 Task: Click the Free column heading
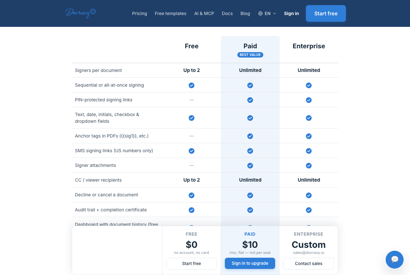pos(192,46)
